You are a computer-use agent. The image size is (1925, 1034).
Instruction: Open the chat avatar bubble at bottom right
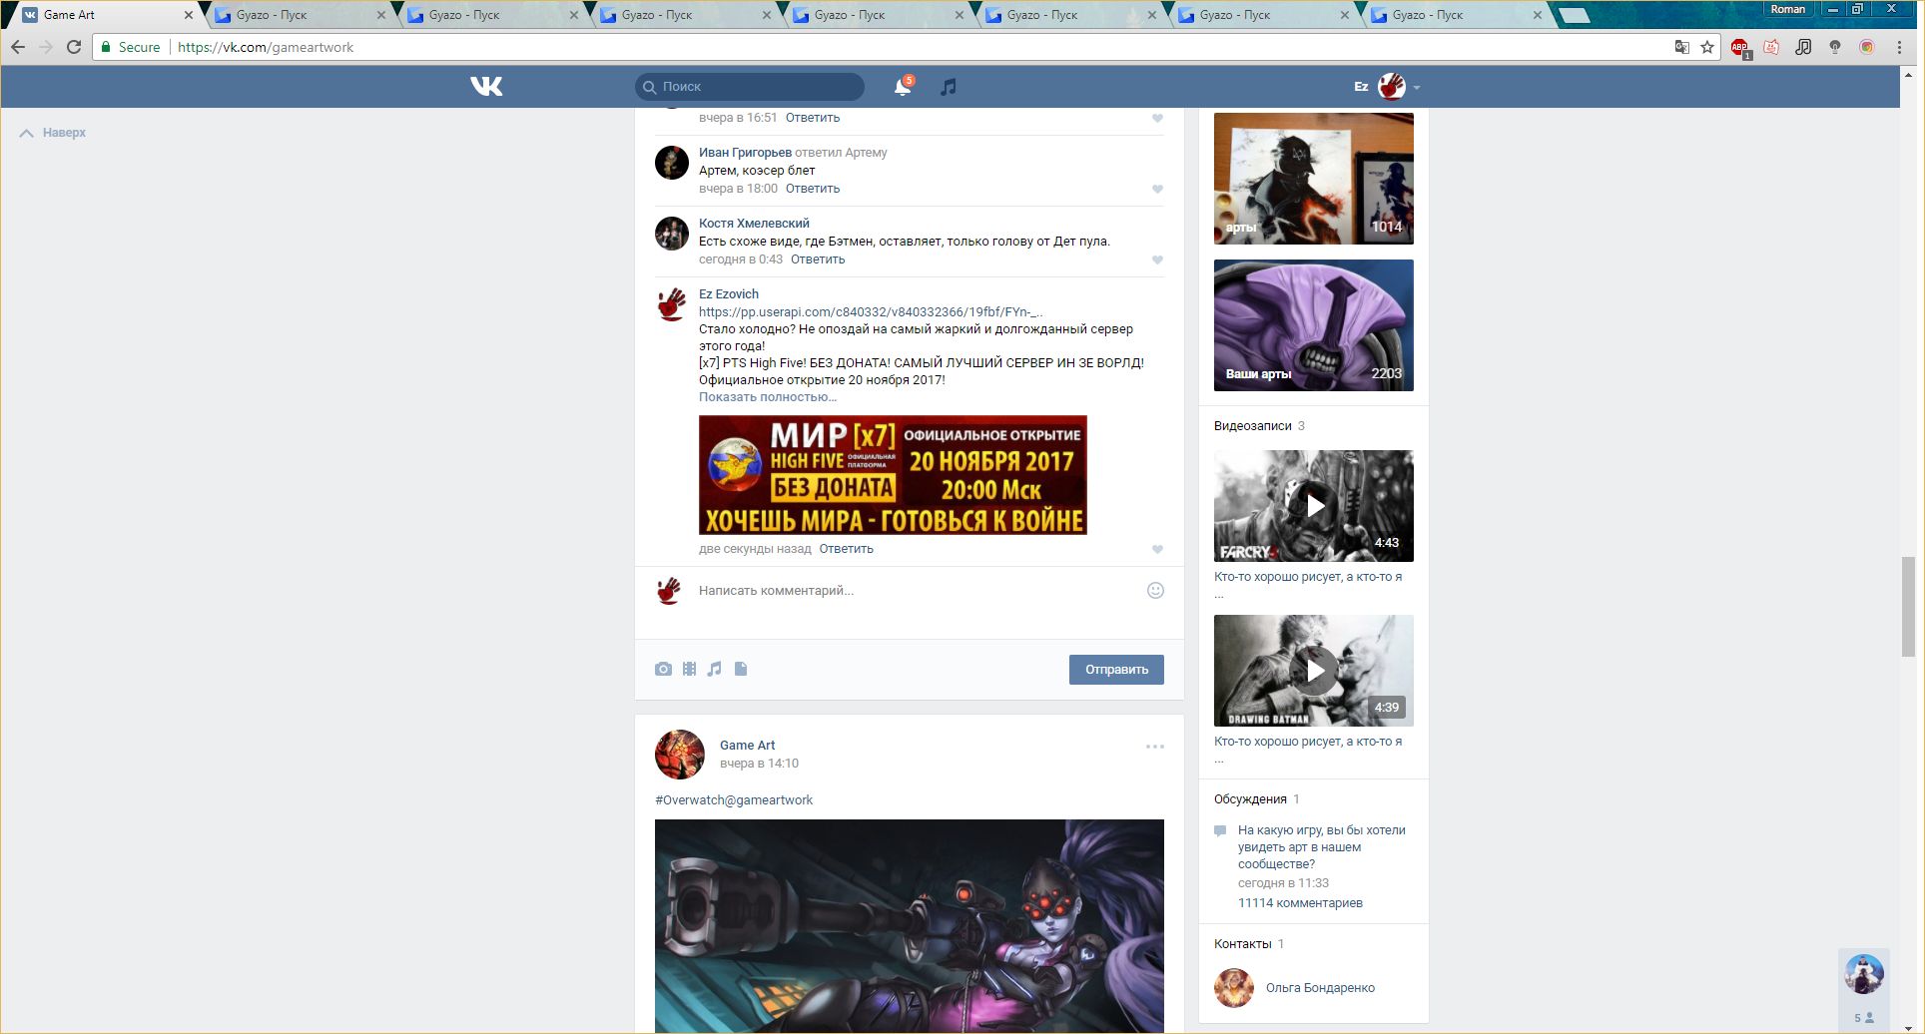click(1864, 974)
